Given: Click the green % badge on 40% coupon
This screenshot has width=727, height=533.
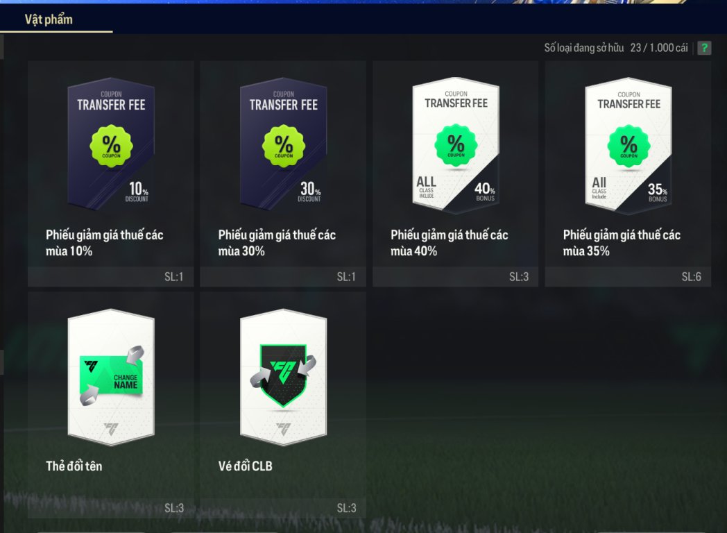Looking at the screenshot, I should (x=456, y=145).
